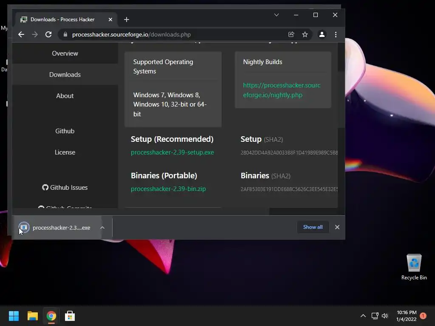This screenshot has height=326, width=435.
Task: Click the Chrome taskbar icon
Action: pyautogui.click(x=51, y=316)
